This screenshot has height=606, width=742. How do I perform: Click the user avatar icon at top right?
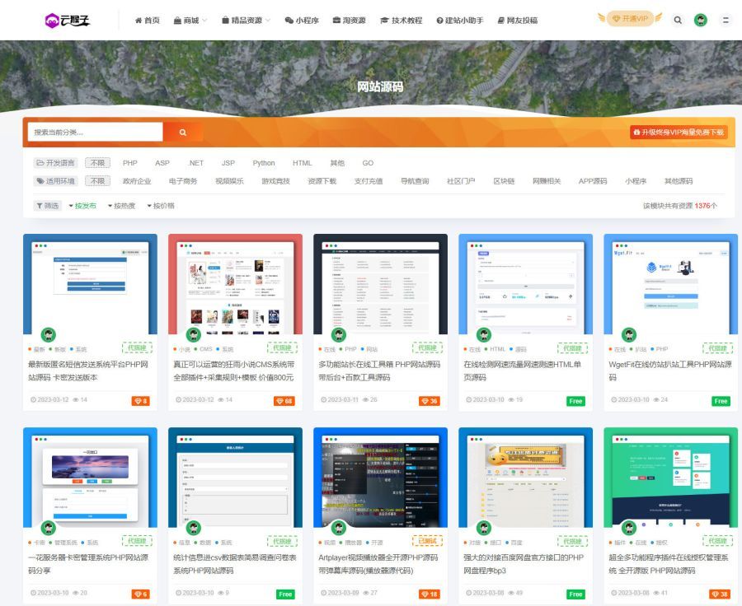coord(700,20)
